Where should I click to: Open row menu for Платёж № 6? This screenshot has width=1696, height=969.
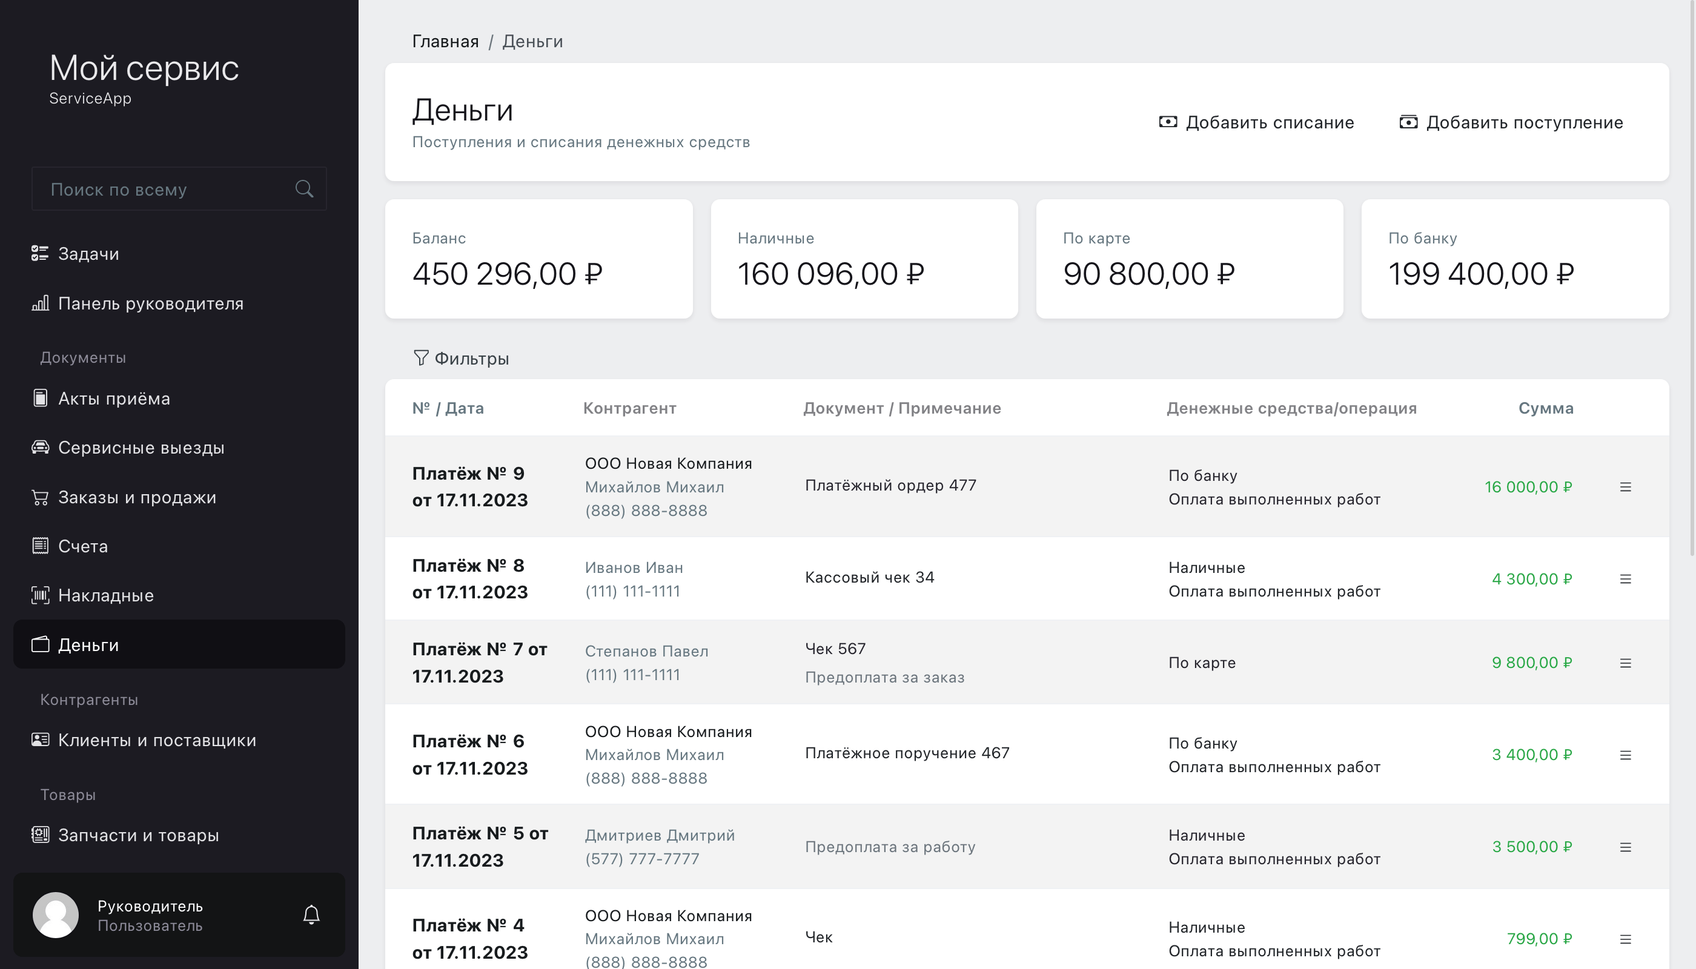pyautogui.click(x=1626, y=755)
